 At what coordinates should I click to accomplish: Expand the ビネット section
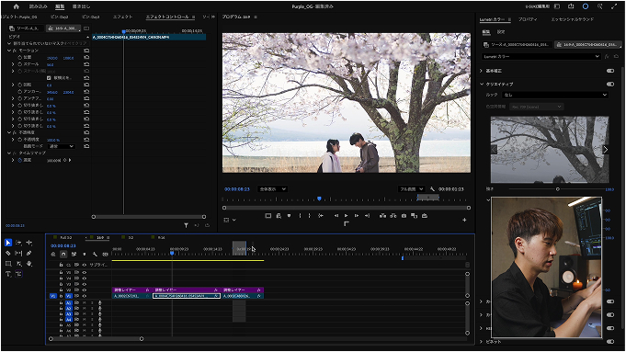(x=482, y=342)
